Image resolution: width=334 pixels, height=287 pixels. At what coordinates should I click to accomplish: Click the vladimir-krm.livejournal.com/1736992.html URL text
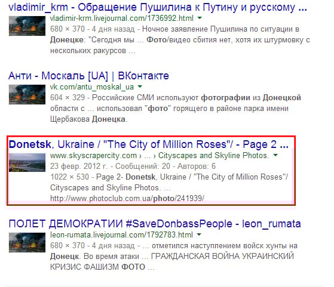122,18
